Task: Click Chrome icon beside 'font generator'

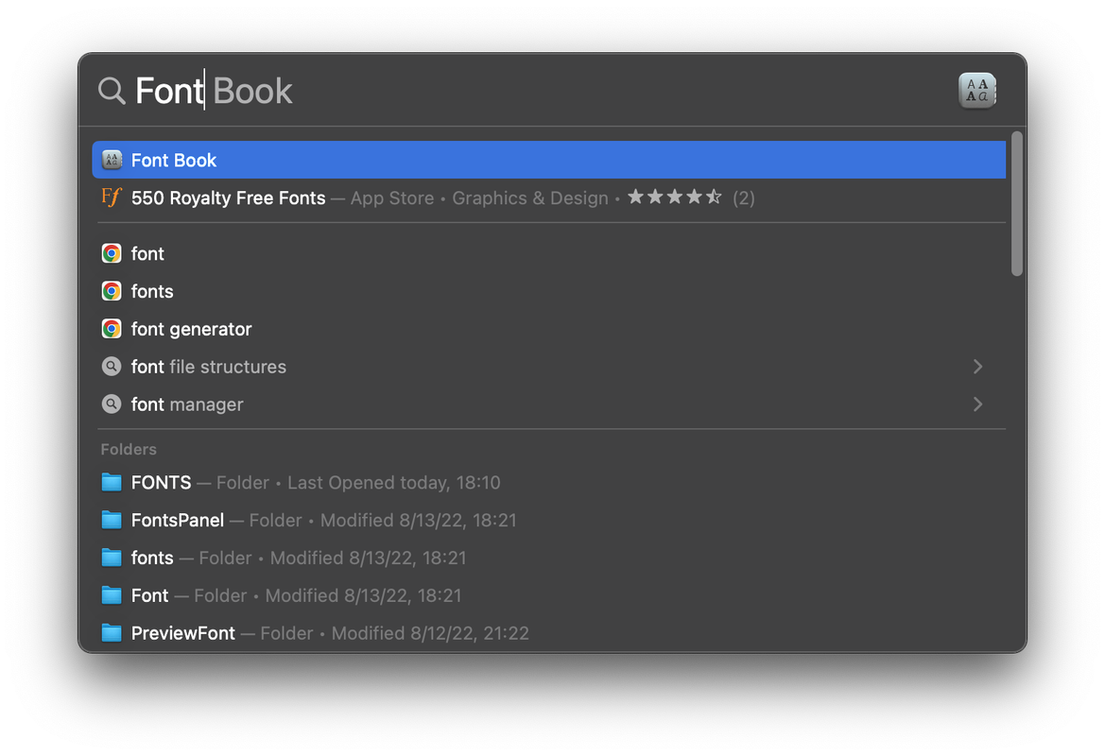Action: pos(112,329)
